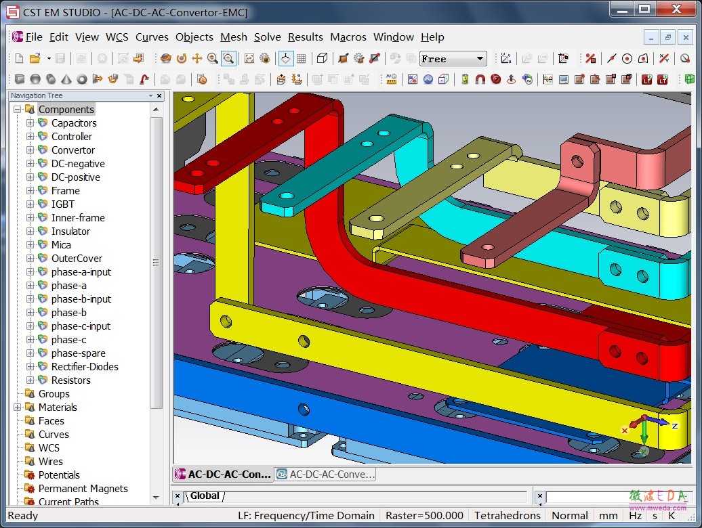Add a potential battery source
This screenshot has height=528, width=702.
point(465,79)
